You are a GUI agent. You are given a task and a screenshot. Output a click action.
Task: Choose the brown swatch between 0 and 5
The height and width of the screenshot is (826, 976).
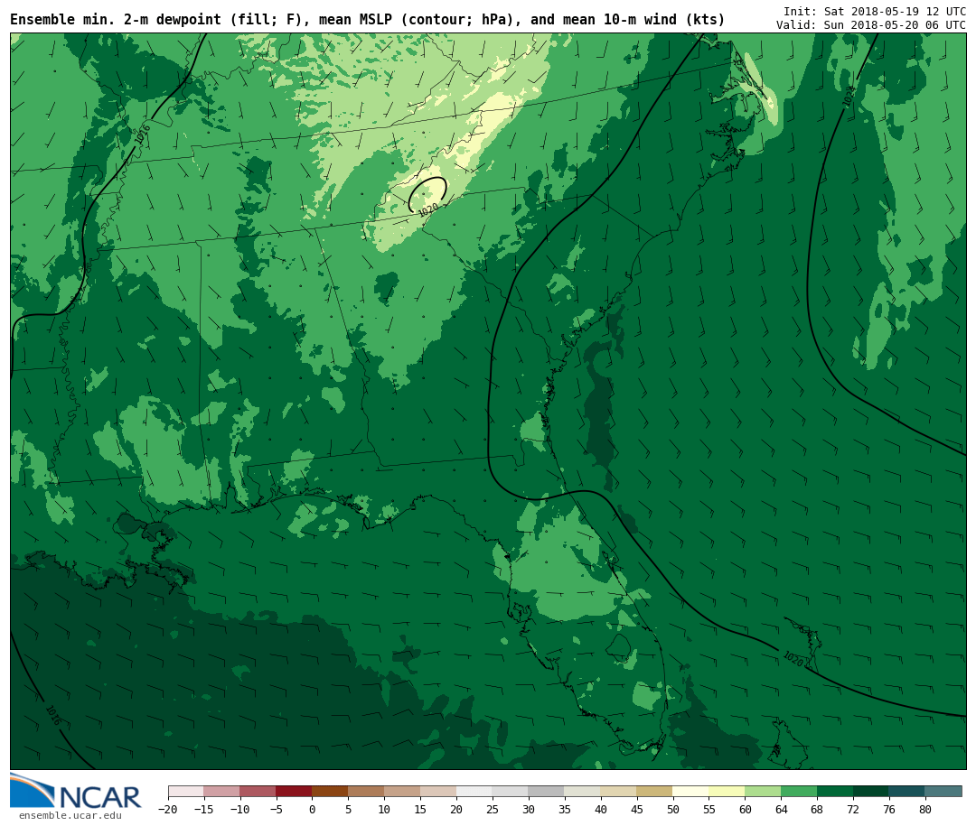(330, 791)
